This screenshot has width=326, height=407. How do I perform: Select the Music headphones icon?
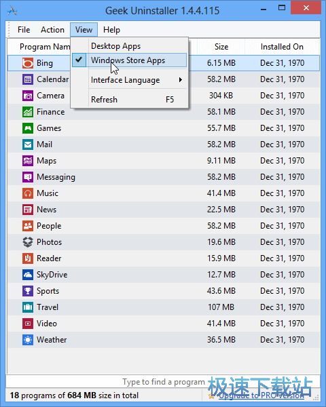pos(28,193)
